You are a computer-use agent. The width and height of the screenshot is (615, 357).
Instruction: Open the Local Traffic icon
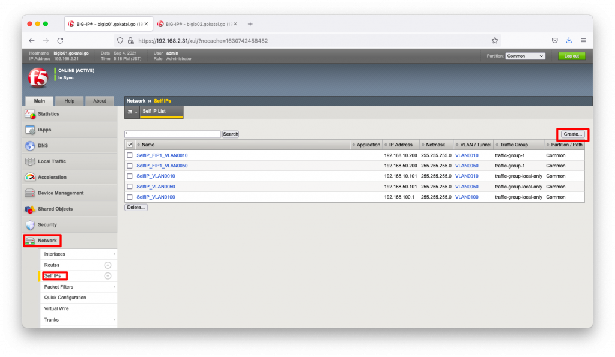coord(30,161)
